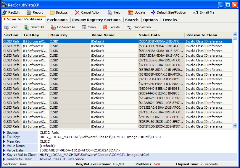
Task: Sort by the Main Key column header
Action: (69, 35)
